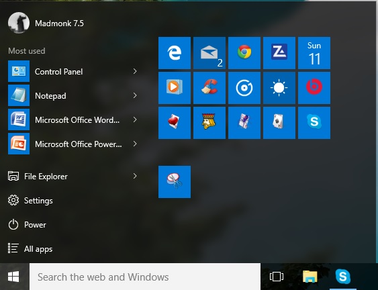The height and width of the screenshot is (290, 378).
Task: Expand Control Panel jump list arrow
Action: coord(135,71)
